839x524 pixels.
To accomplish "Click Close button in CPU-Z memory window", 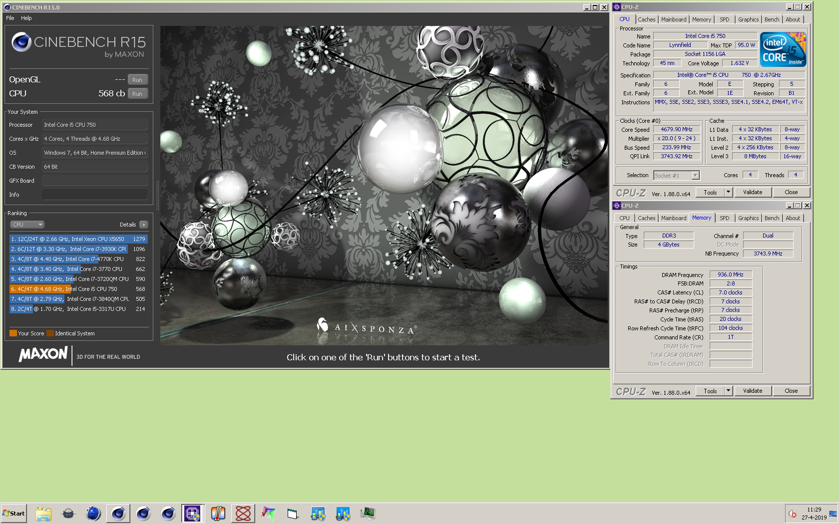I will [x=791, y=391].
